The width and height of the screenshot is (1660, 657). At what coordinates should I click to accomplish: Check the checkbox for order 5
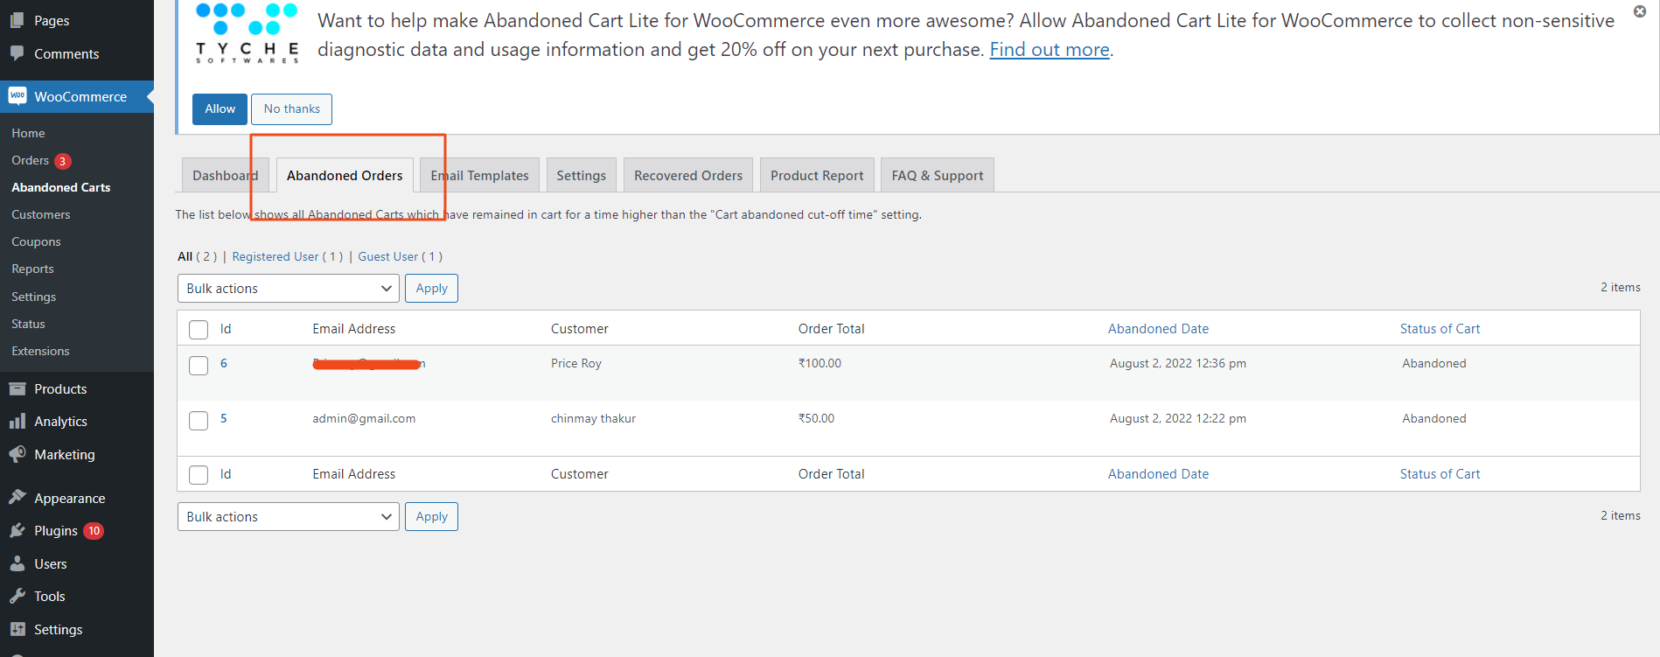[x=199, y=421]
